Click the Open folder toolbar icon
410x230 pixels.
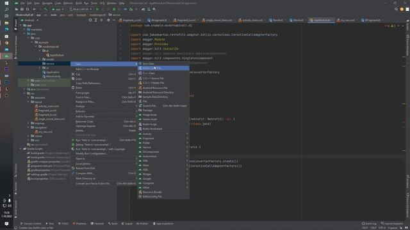coord(17,9)
